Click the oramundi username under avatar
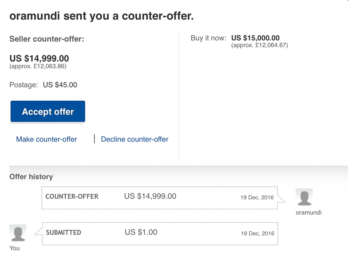 pyautogui.click(x=308, y=213)
